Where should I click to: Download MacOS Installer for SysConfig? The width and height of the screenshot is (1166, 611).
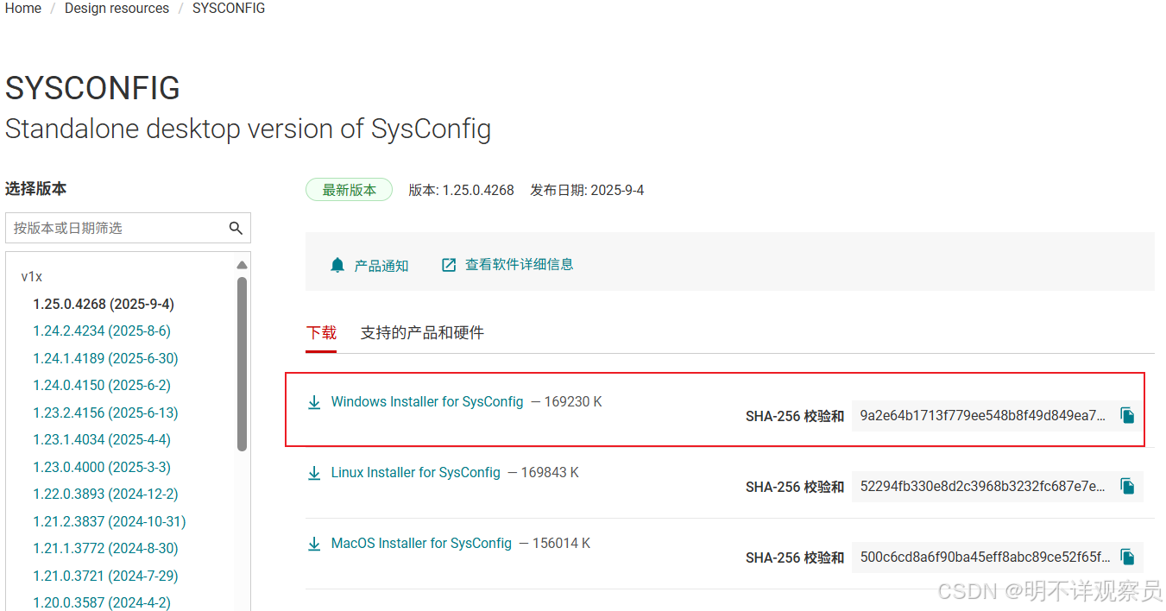click(421, 544)
